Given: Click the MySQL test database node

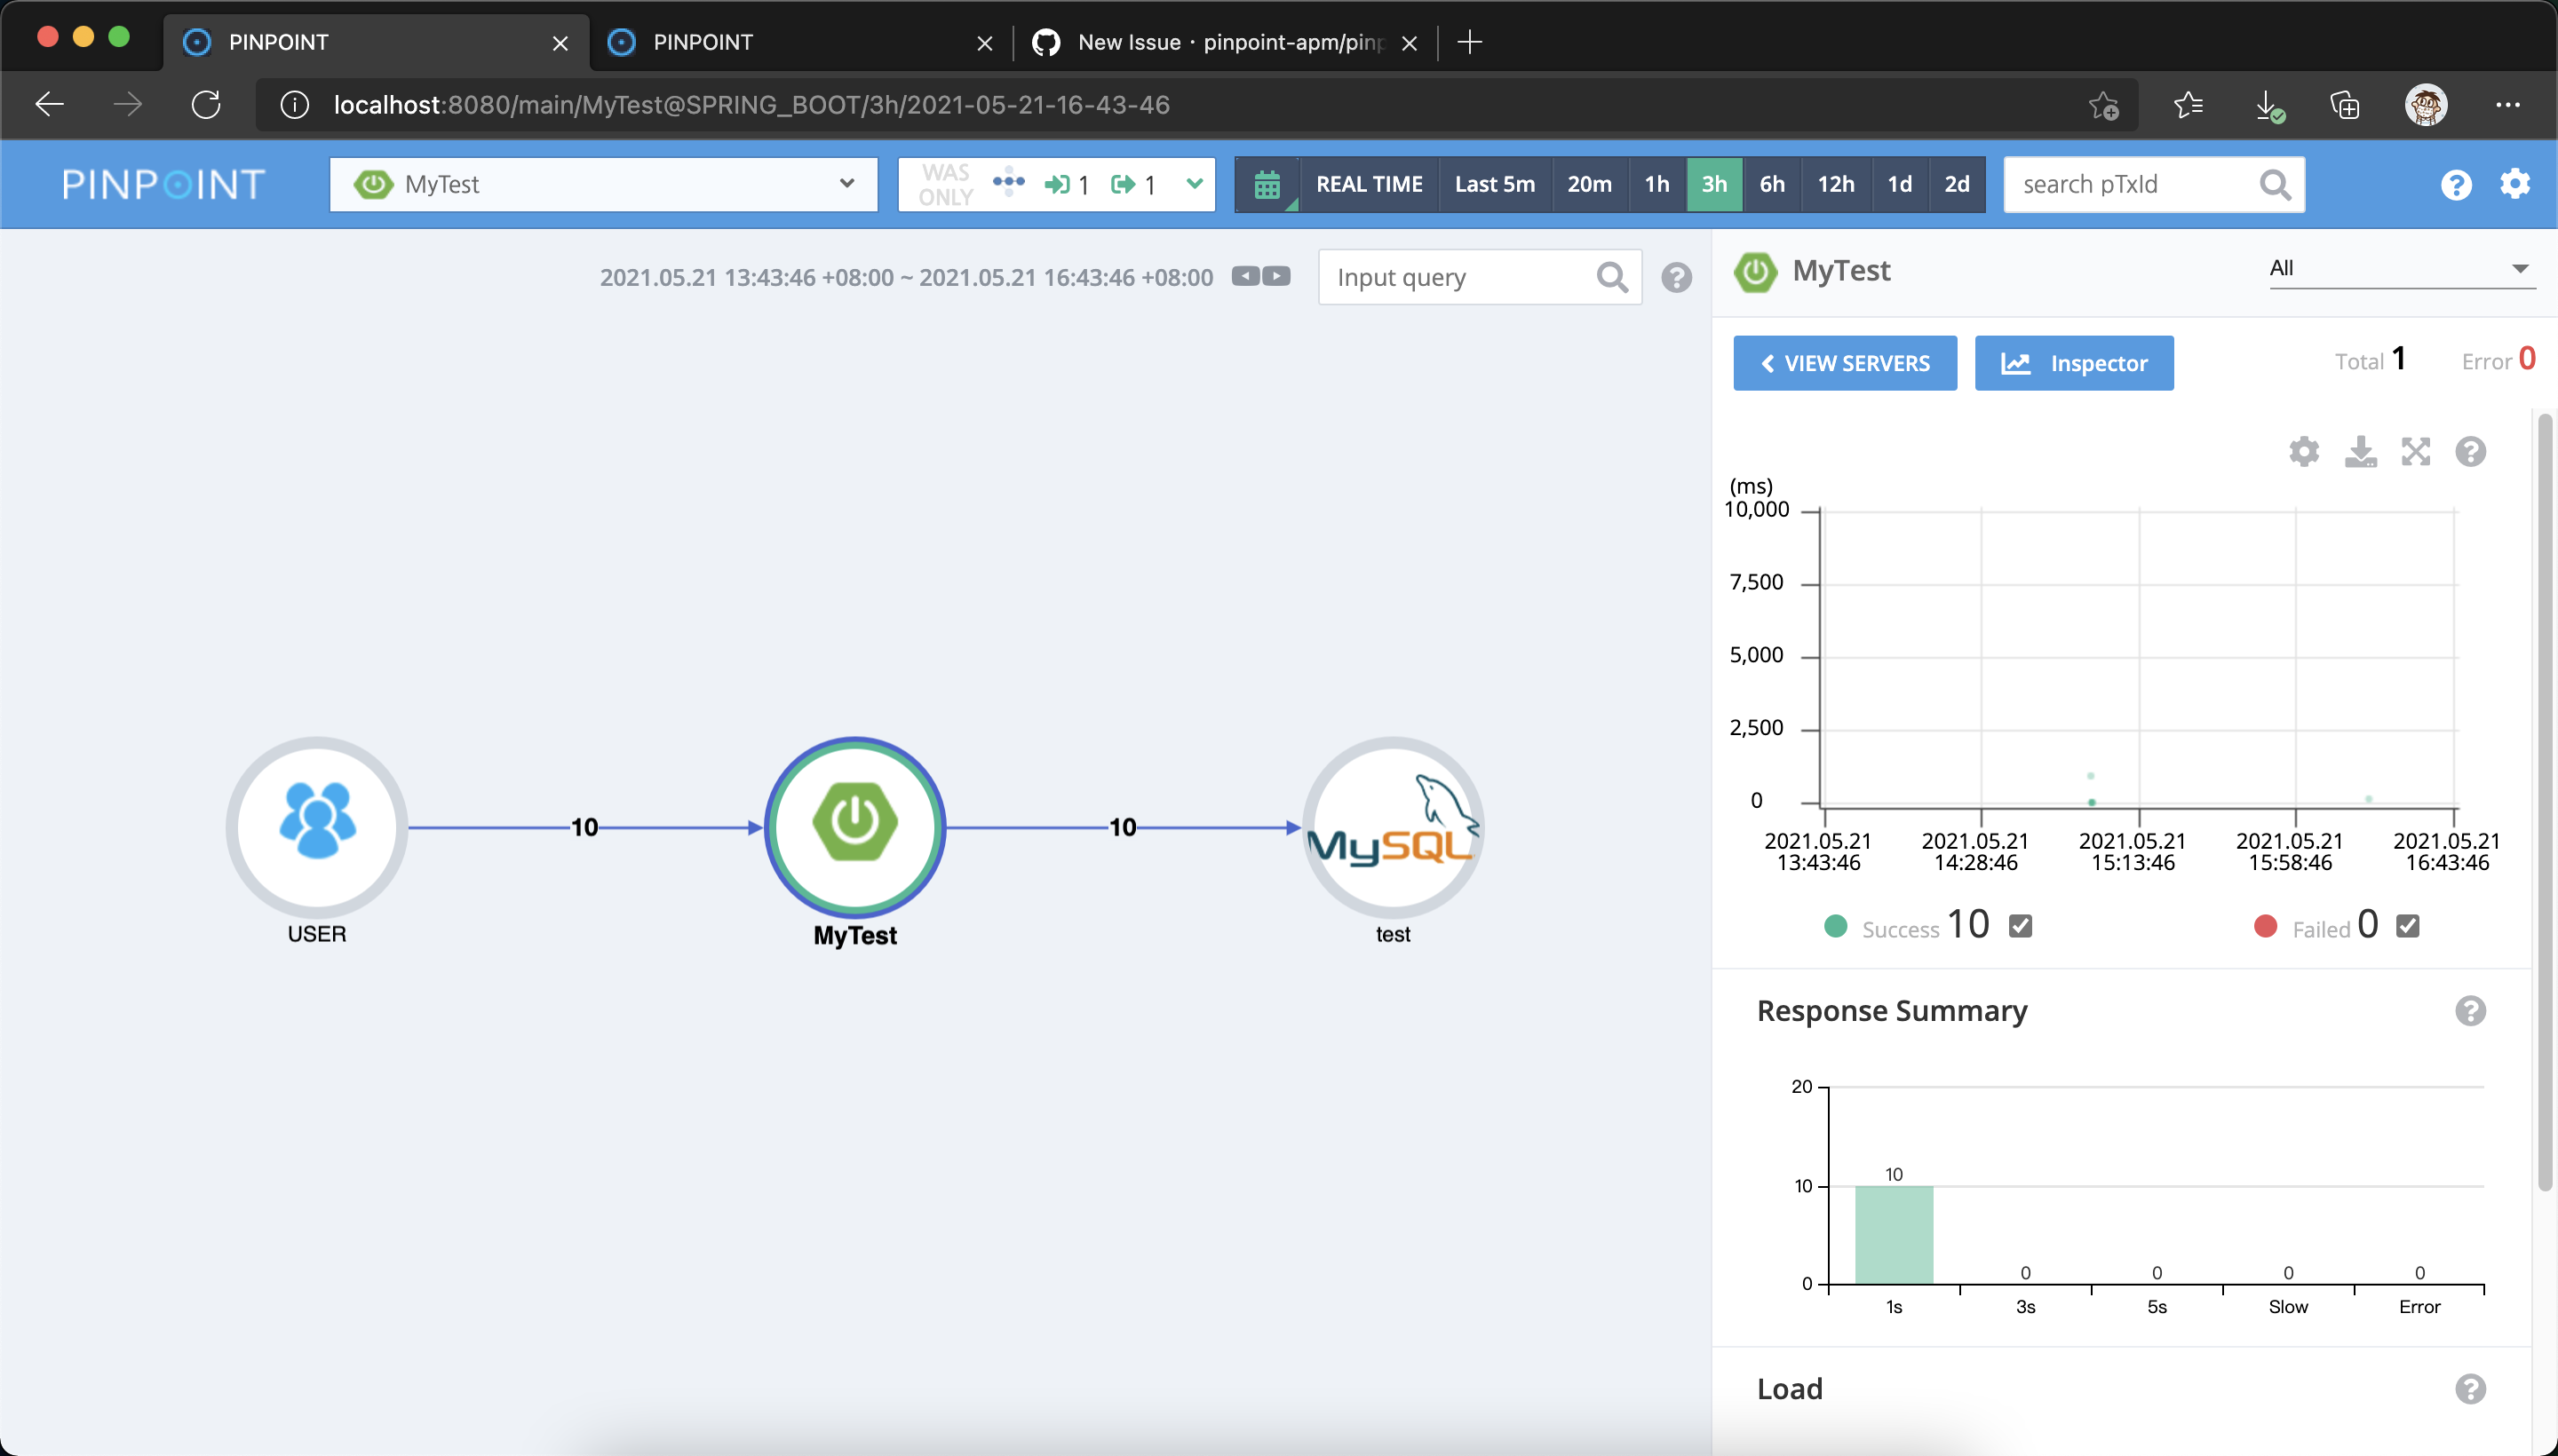Looking at the screenshot, I should [x=1392, y=828].
